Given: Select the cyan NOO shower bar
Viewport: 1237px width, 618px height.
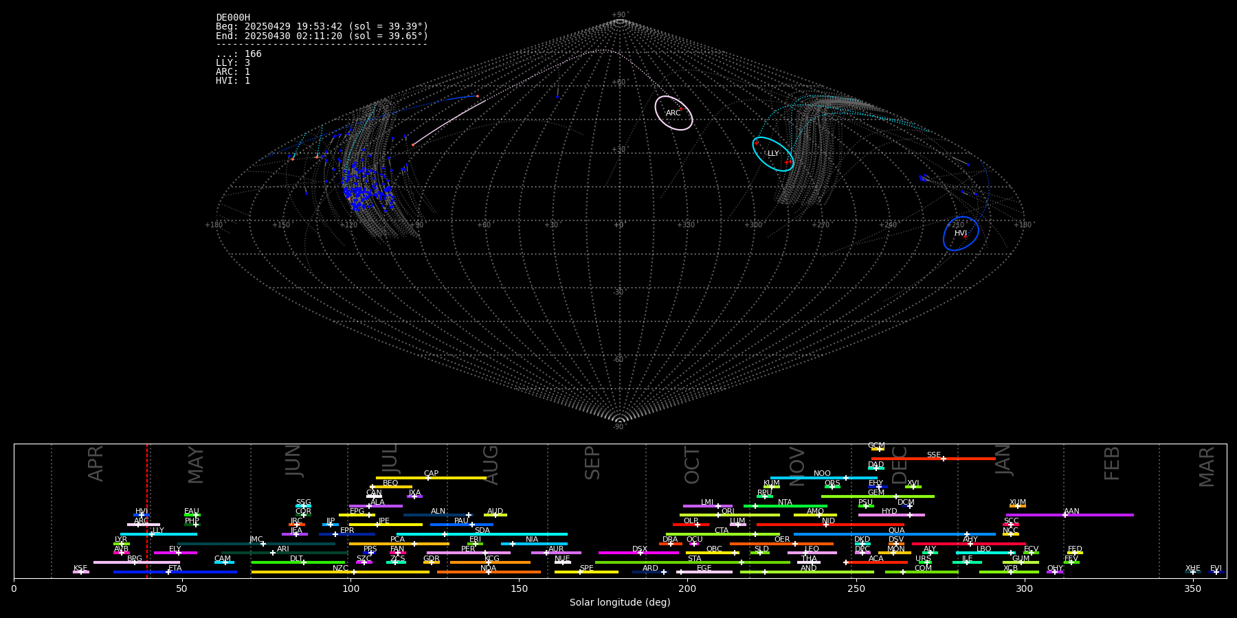Looking at the screenshot, I should [x=823, y=478].
